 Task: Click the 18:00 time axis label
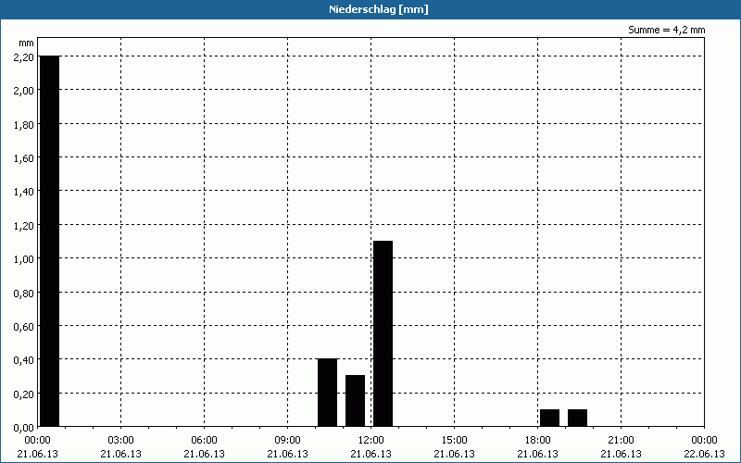pos(538,441)
